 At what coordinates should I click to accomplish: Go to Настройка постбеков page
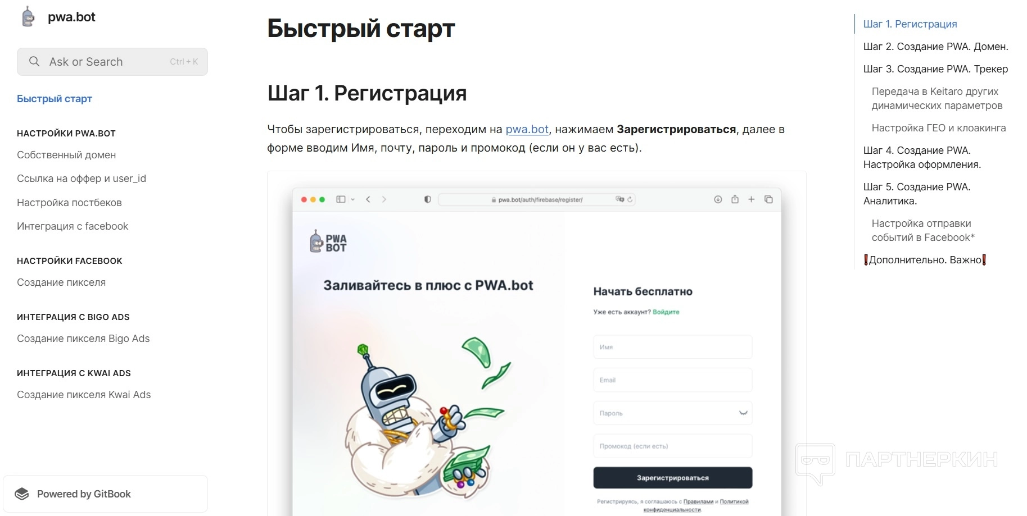click(69, 203)
